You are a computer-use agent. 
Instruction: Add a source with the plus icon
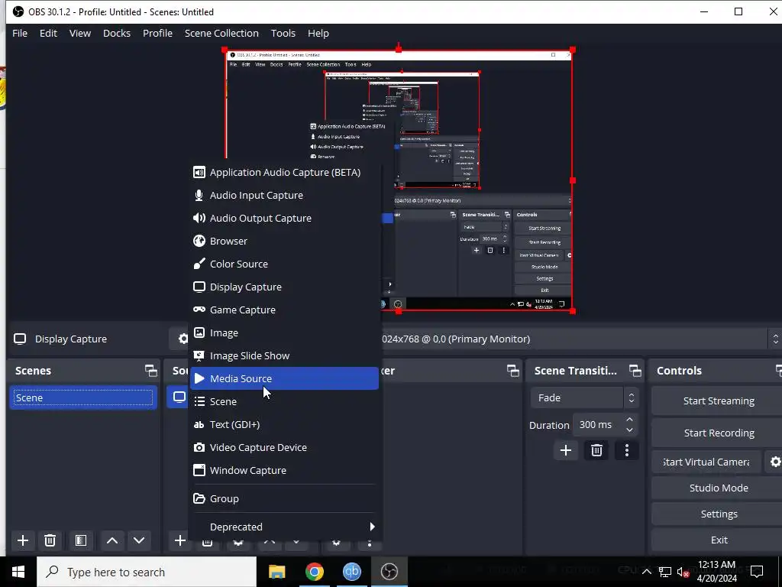(180, 540)
